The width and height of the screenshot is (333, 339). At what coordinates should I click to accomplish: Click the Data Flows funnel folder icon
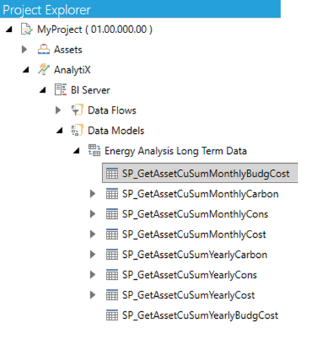click(x=77, y=110)
